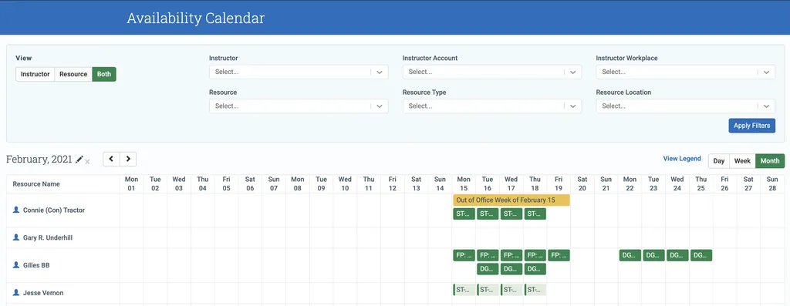Switch view to Instructor only
The height and width of the screenshot is (306, 790).
[x=35, y=74]
